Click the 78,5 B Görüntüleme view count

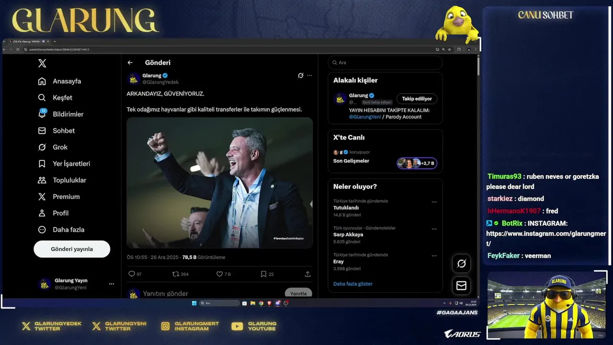204,257
